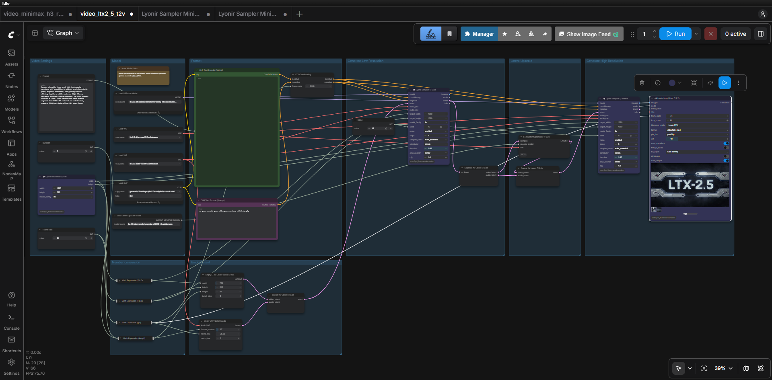Show info for the selected node

coord(658,83)
